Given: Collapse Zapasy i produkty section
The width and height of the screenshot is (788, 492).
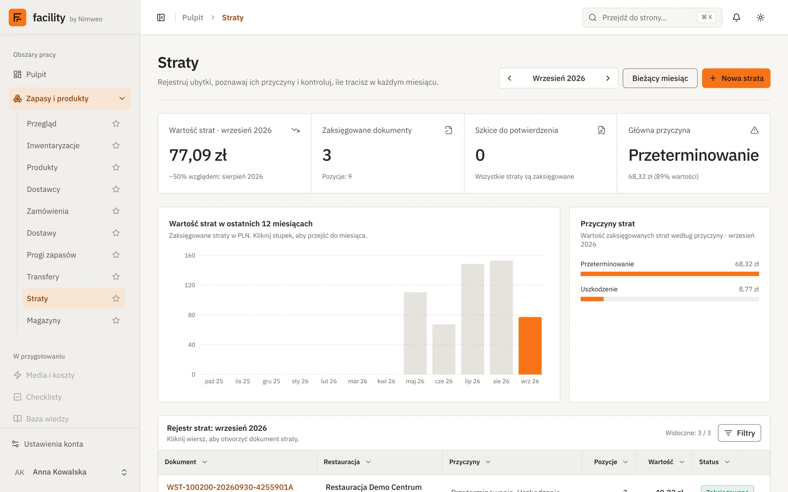Looking at the screenshot, I should point(70,98).
